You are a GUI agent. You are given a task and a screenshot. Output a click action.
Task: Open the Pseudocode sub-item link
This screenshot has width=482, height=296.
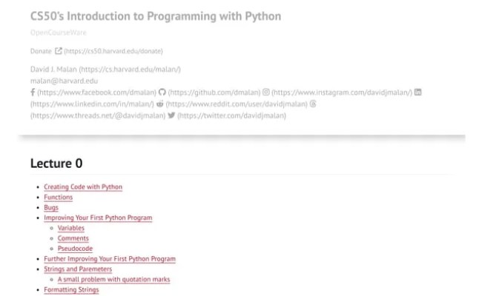click(75, 249)
